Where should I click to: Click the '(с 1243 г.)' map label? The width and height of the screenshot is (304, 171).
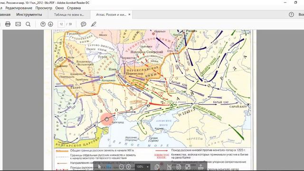tap(187, 113)
